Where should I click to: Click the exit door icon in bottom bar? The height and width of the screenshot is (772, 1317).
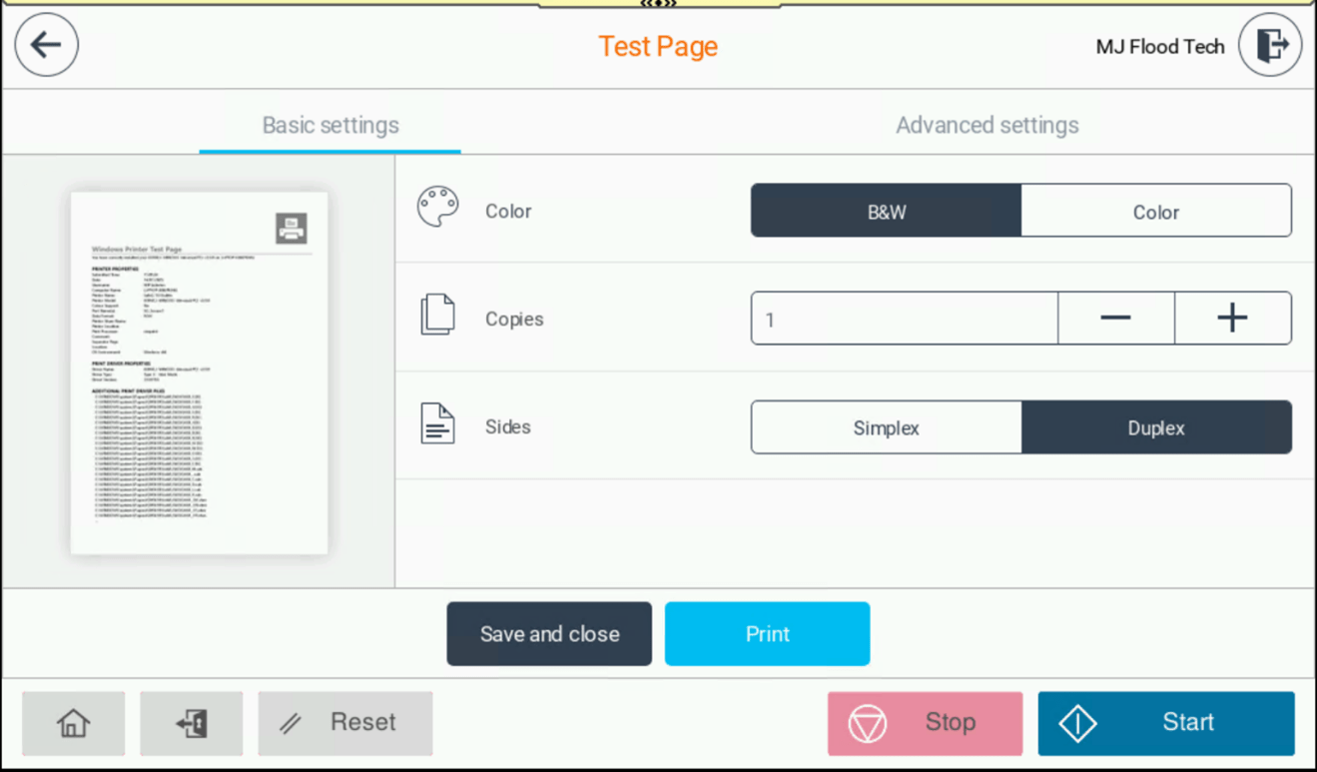[192, 723]
